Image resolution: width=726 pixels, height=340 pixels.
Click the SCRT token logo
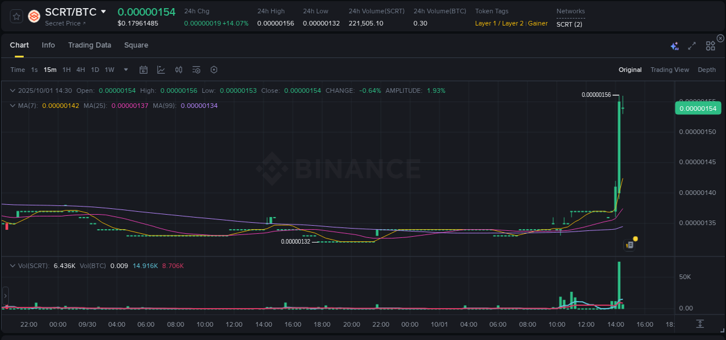point(34,16)
